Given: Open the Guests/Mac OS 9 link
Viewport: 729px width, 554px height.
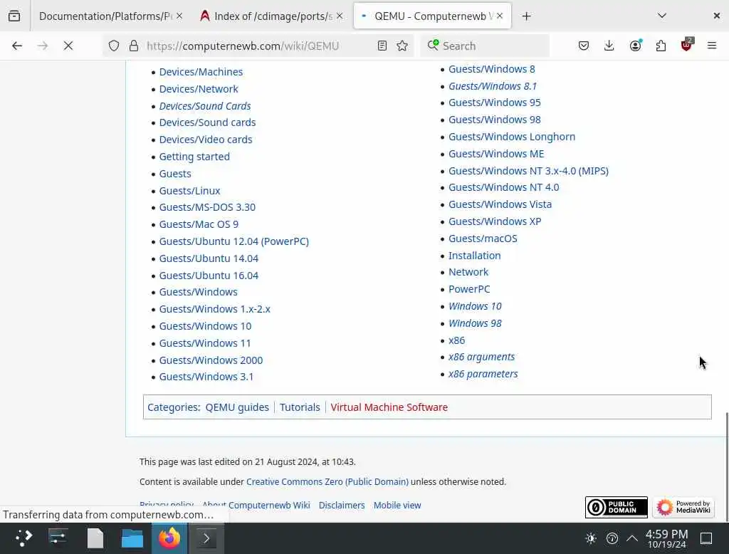Looking at the screenshot, I should tap(199, 224).
